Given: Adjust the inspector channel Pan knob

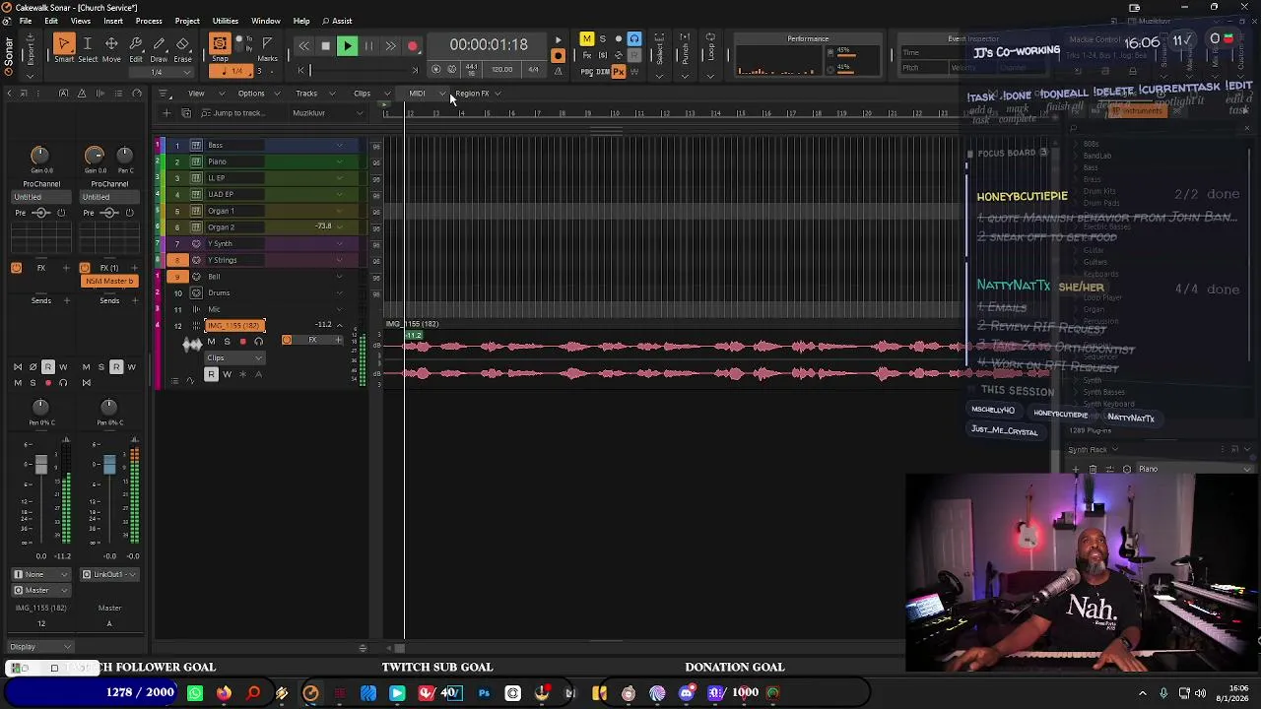Looking at the screenshot, I should tap(40, 408).
